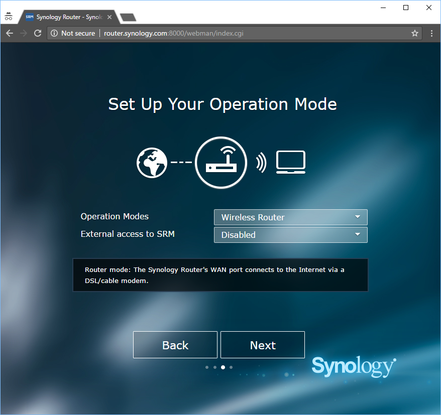The image size is (441, 415).
Task: Click the laptop icon in the diagram
Action: coord(291,162)
